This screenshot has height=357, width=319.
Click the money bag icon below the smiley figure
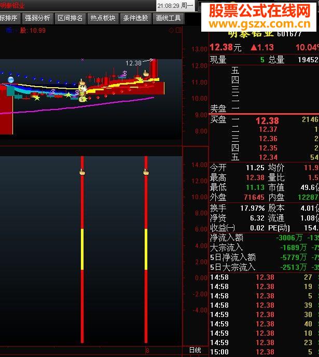click(82, 99)
